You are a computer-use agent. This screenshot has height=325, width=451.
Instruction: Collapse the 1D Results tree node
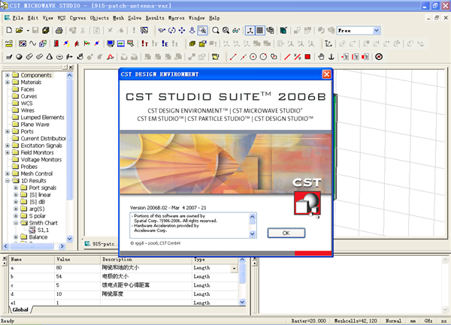(8, 181)
